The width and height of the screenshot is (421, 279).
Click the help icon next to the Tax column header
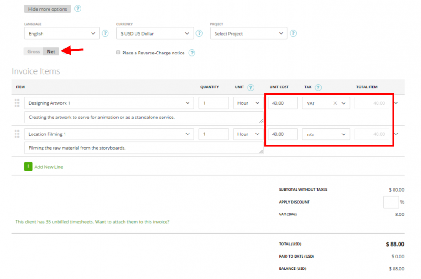point(319,87)
